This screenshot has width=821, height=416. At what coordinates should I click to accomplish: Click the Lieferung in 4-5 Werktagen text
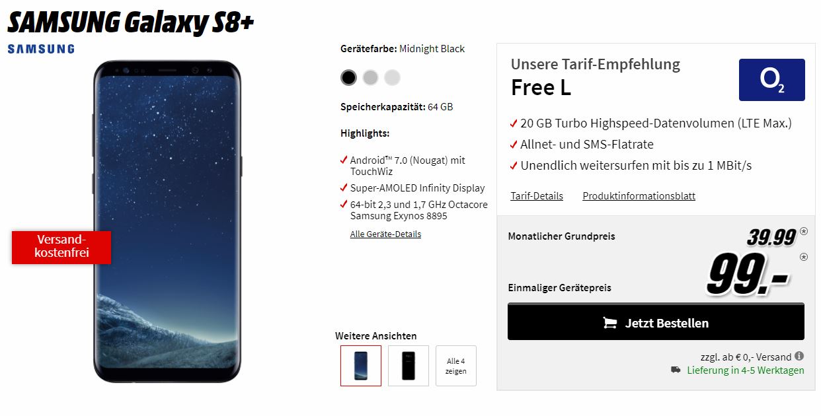(x=746, y=370)
